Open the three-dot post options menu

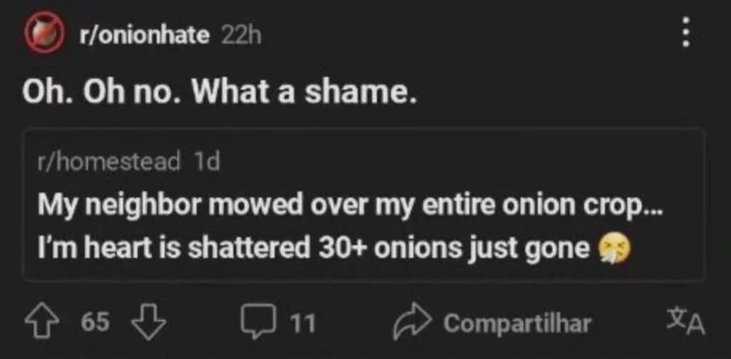[686, 33]
